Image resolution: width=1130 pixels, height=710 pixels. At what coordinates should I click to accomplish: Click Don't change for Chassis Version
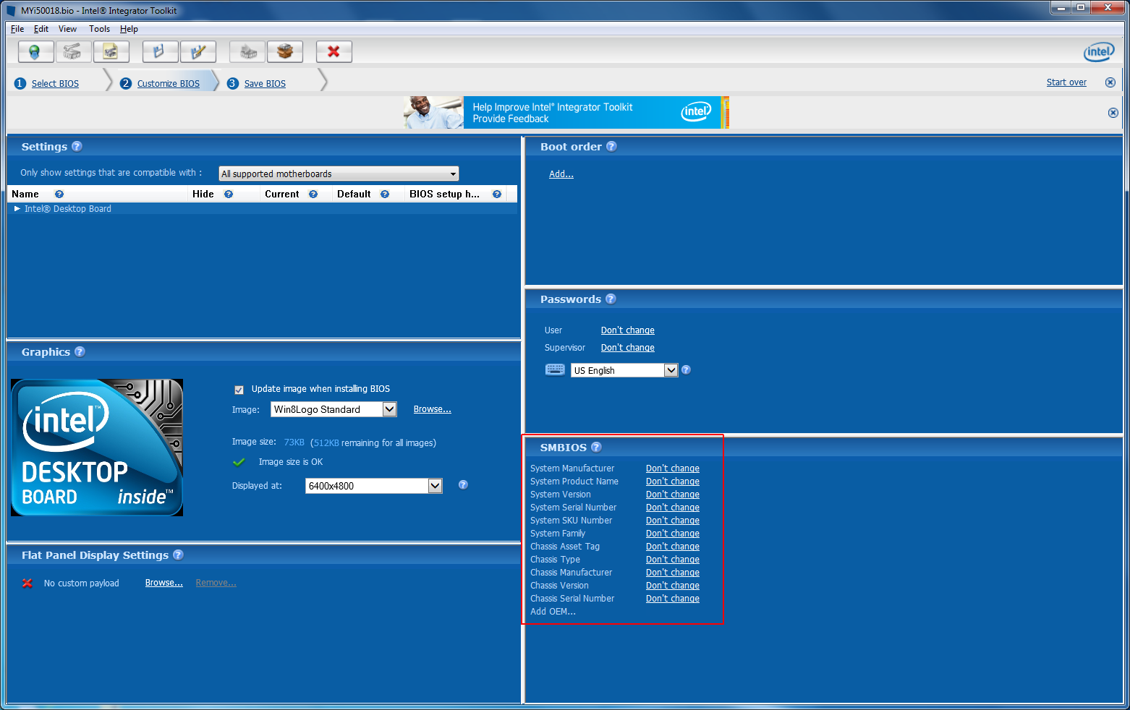pos(673,585)
